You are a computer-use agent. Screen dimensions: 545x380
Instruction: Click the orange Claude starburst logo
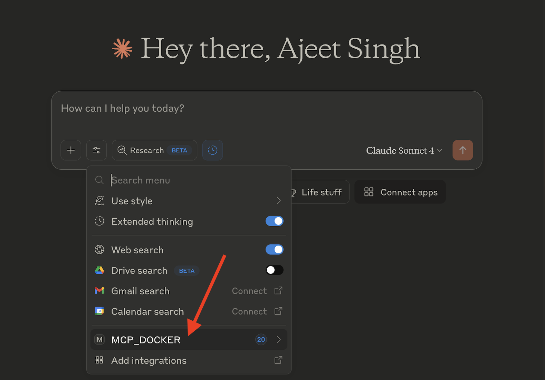(x=122, y=49)
